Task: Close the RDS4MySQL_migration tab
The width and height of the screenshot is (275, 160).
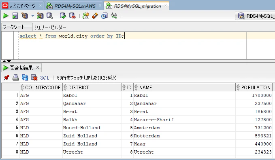Action: [x=166, y=6]
